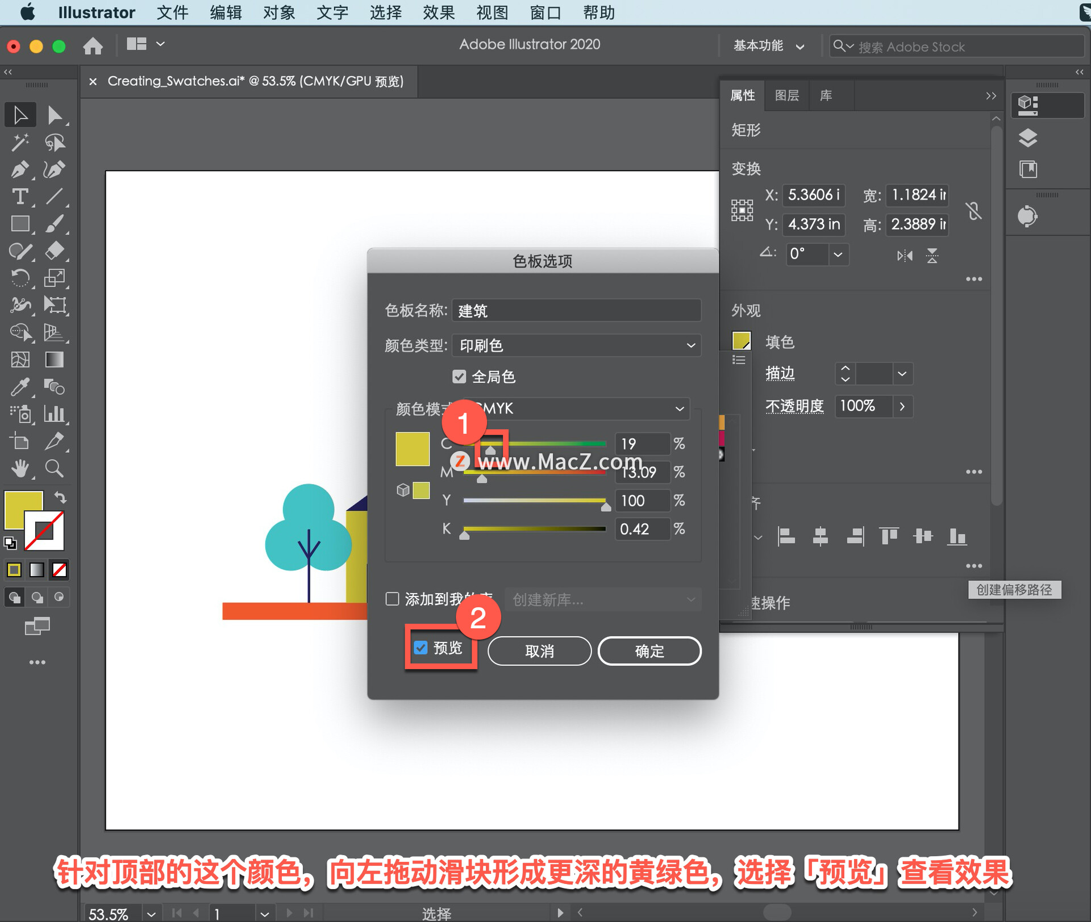Switch to the 图层 tab

tap(786, 95)
